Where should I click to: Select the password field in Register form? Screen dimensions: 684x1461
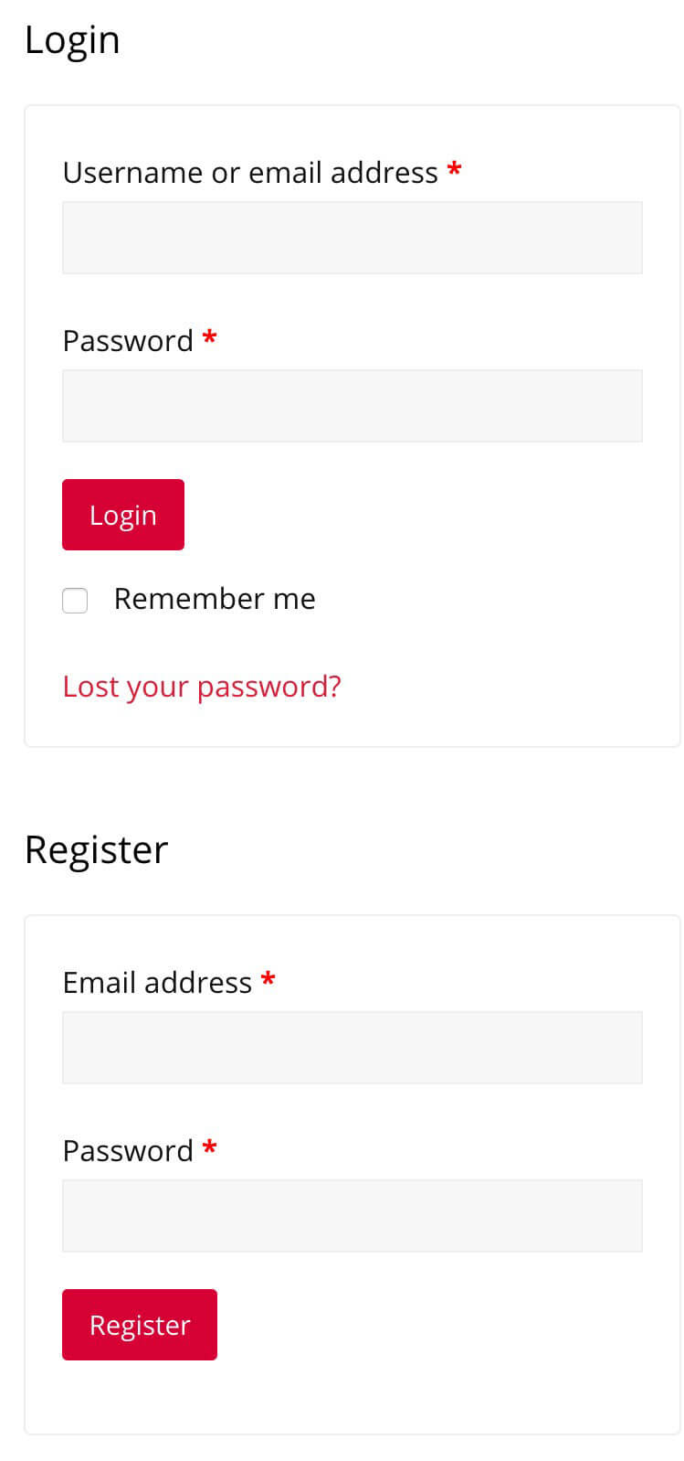(352, 1215)
